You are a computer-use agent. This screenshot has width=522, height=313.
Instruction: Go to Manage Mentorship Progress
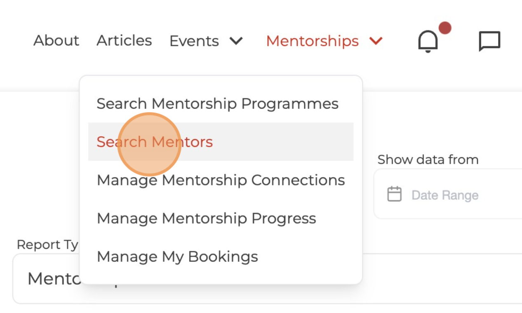206,218
